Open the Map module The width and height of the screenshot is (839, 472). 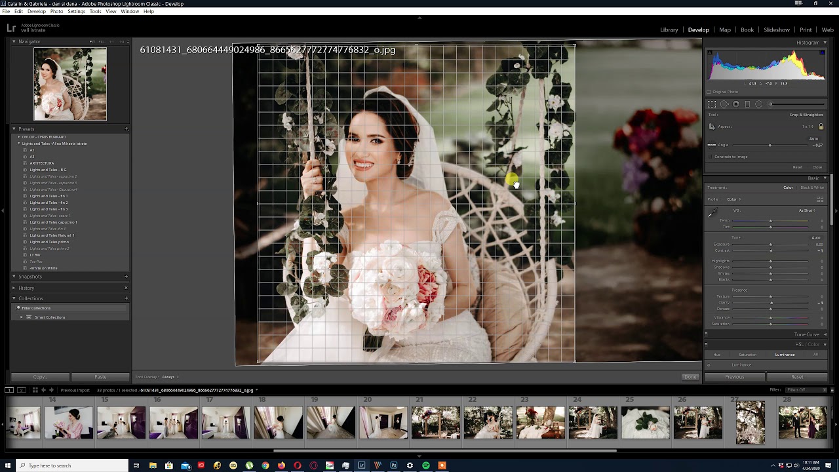[x=725, y=29]
